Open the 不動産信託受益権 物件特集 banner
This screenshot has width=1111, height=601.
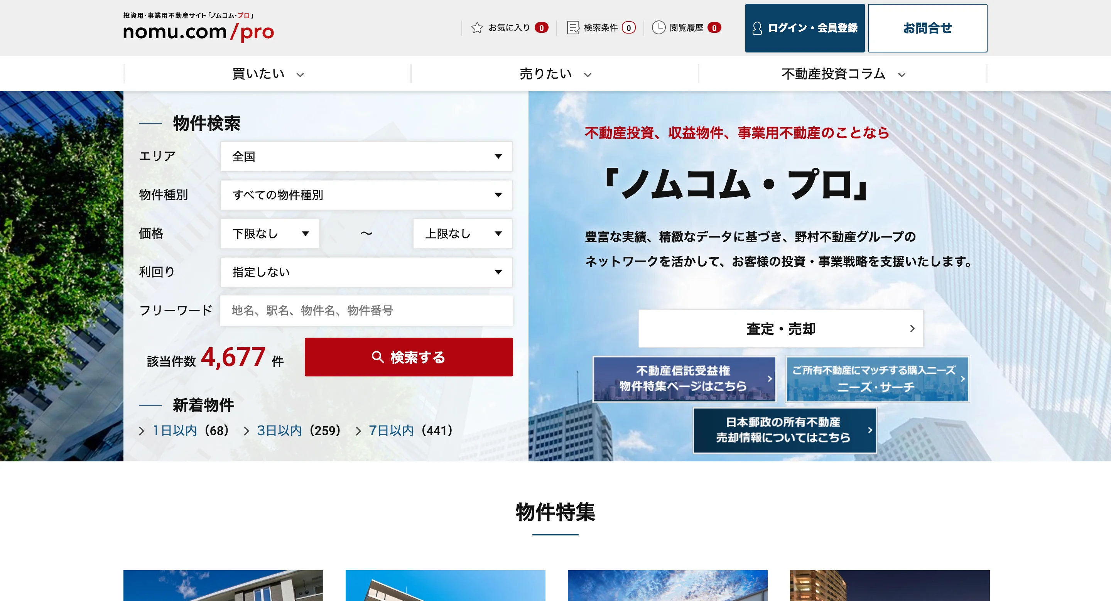pos(684,379)
